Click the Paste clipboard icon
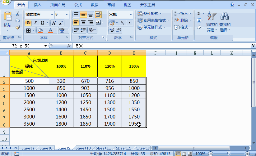The width and height of the screenshot is (256, 156). click(7, 16)
